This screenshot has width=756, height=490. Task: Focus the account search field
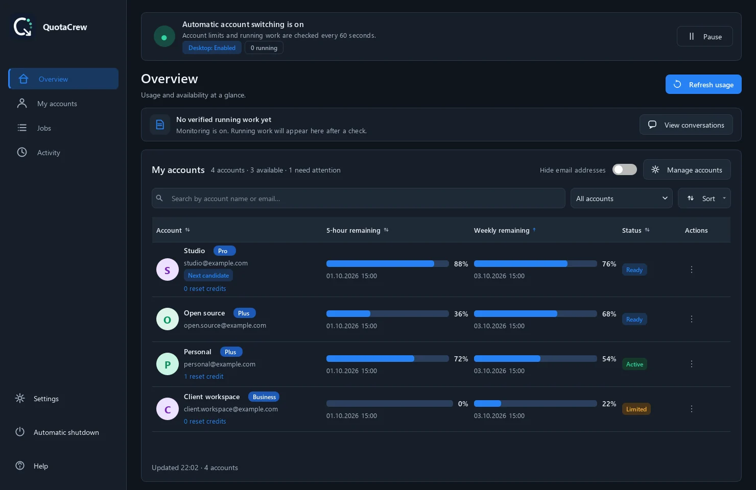[358, 199]
